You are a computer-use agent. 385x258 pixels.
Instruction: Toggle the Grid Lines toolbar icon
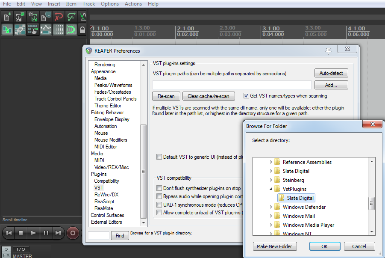pyautogui.click(x=59, y=30)
